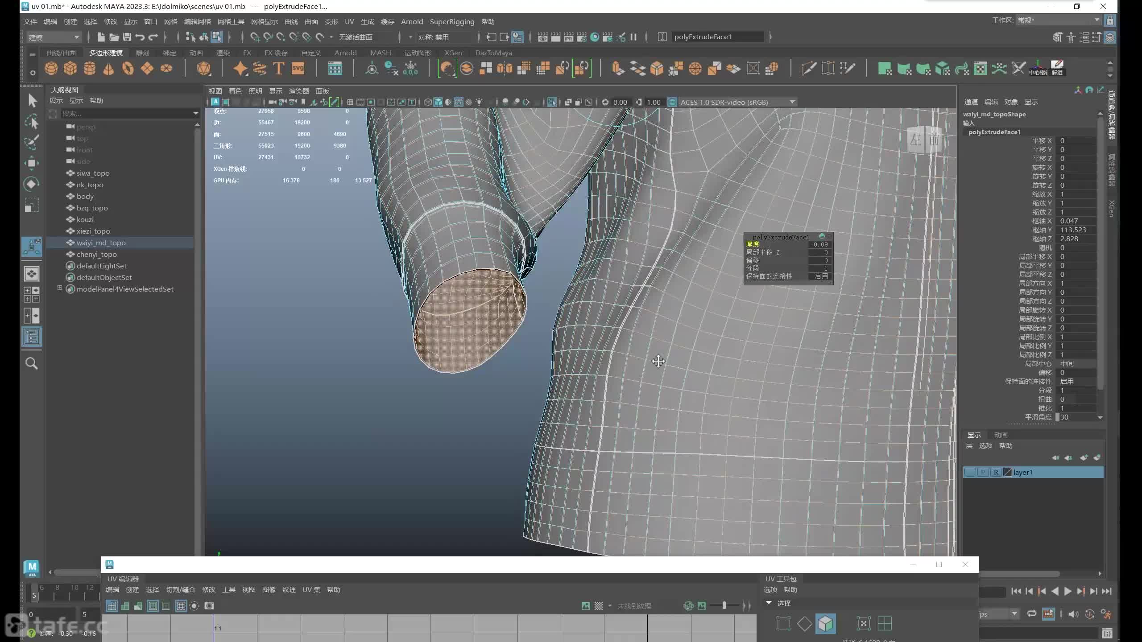The height and width of the screenshot is (642, 1142).
Task: Click the Extrude shelf icon
Action: click(618, 68)
